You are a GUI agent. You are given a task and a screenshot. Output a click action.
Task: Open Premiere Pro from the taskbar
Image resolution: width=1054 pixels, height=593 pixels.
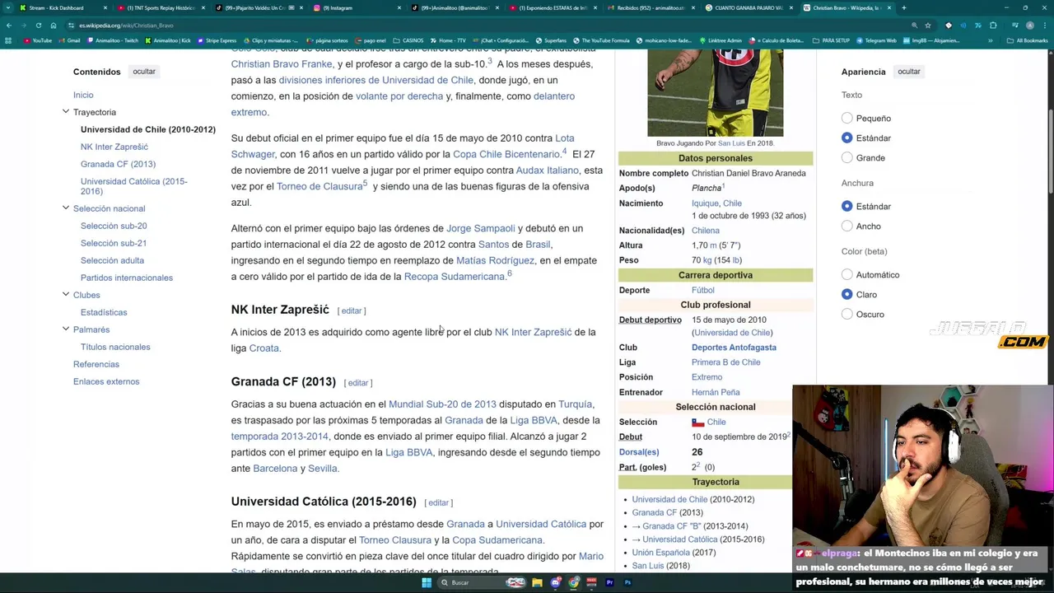point(609,582)
